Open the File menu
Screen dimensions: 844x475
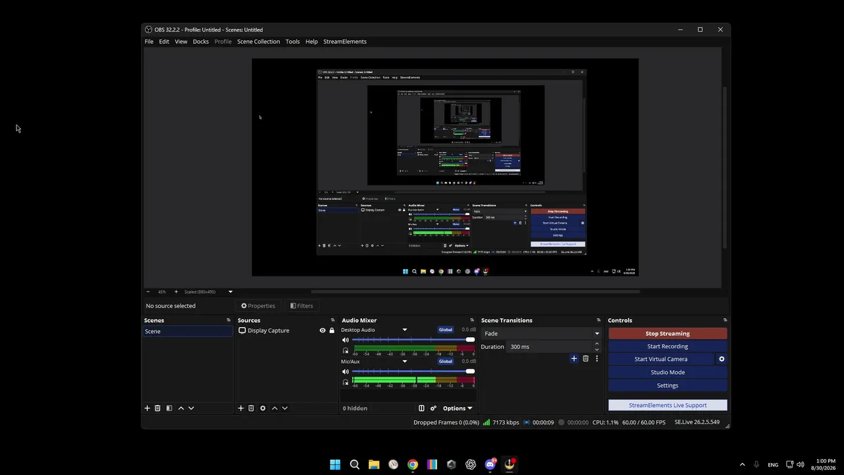tap(149, 42)
